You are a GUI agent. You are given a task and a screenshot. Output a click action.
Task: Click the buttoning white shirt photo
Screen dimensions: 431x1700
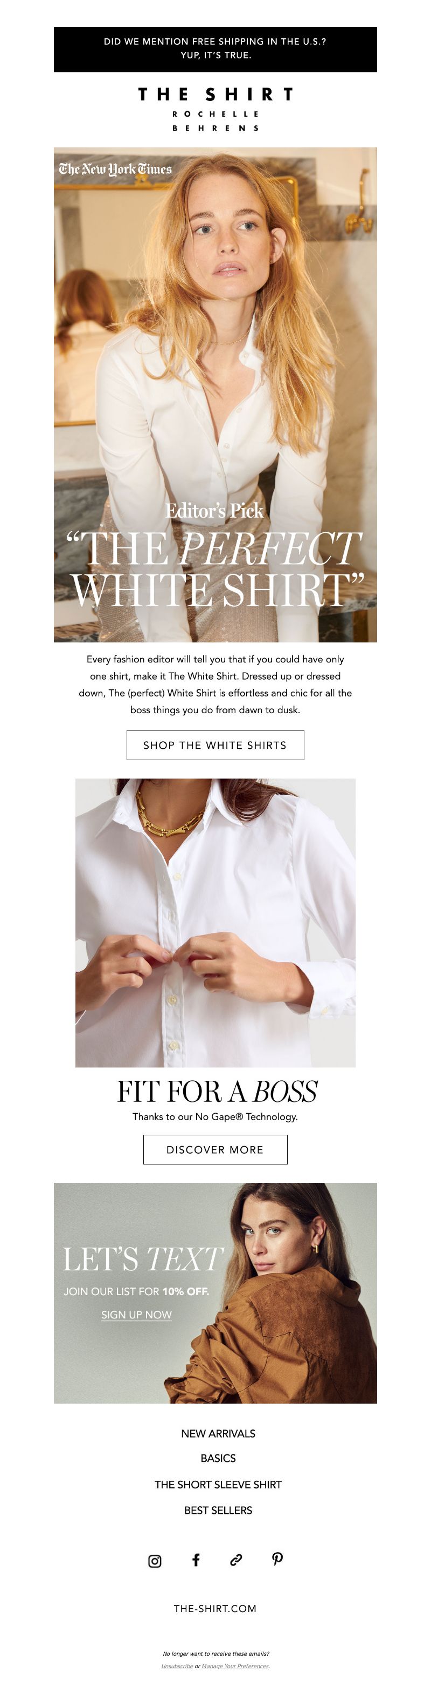pyautogui.click(x=215, y=923)
